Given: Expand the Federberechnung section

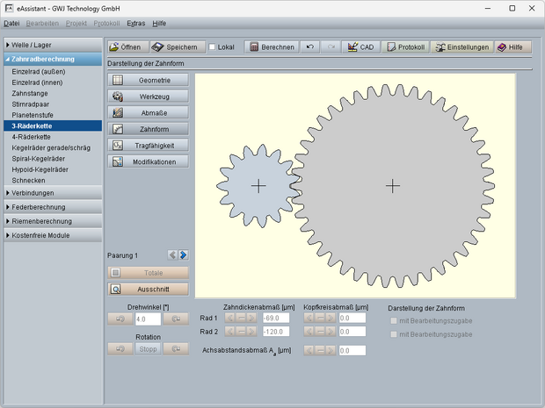Looking at the screenshot, I should pos(53,207).
